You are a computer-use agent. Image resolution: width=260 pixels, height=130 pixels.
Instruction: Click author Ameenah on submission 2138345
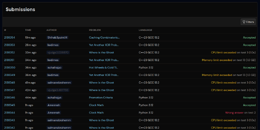coord(54,105)
